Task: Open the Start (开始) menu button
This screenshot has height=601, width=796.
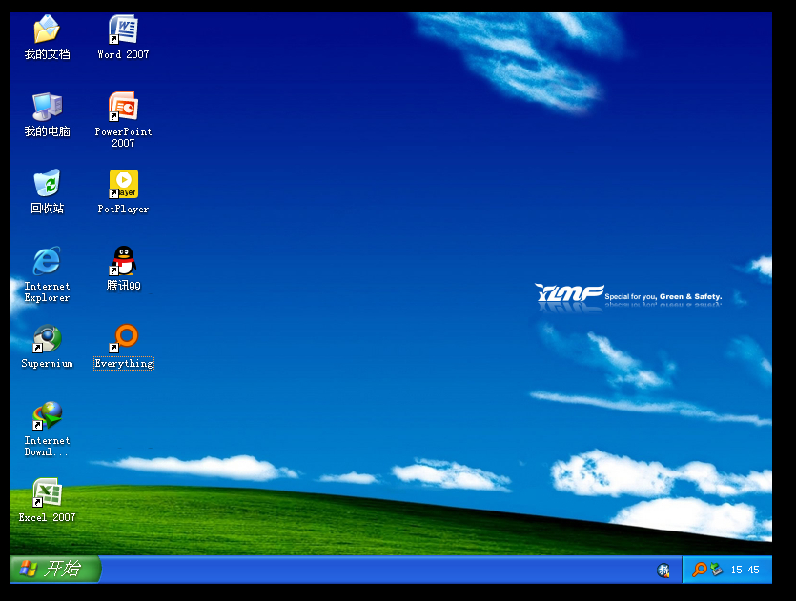Action: [x=55, y=570]
